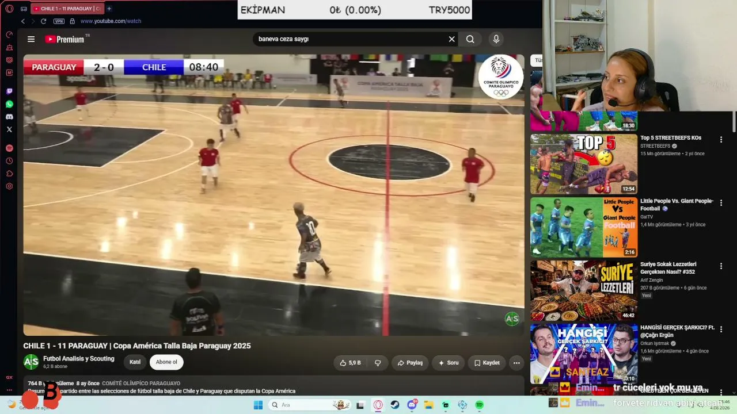The image size is (737, 414).
Task: Open STREETBEEFS channel name link
Action: [655, 146]
